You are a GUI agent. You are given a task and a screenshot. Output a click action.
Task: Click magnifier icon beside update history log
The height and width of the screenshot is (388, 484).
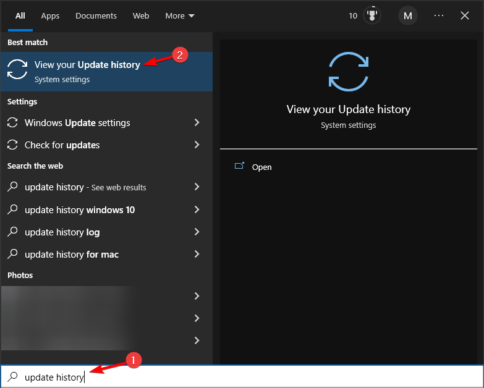tap(12, 232)
